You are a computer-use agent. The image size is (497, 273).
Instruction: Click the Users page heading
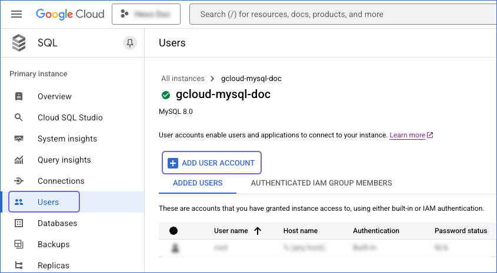coord(172,43)
